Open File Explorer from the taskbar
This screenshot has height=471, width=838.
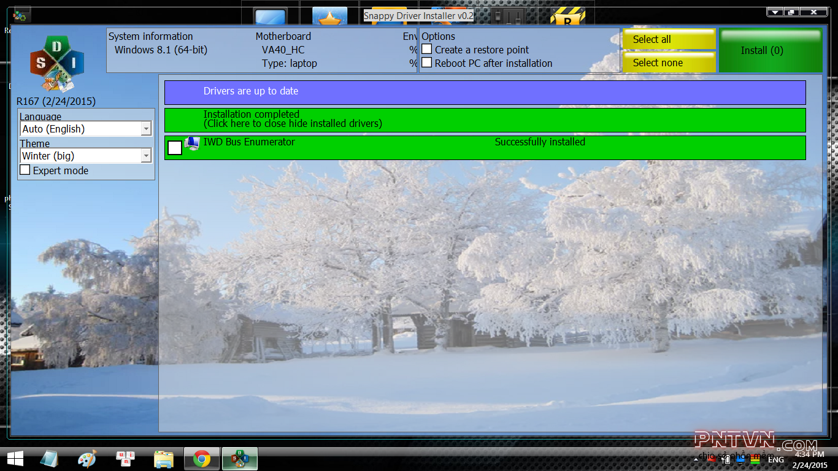(163, 459)
